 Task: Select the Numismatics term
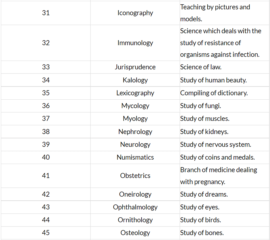(x=135, y=157)
